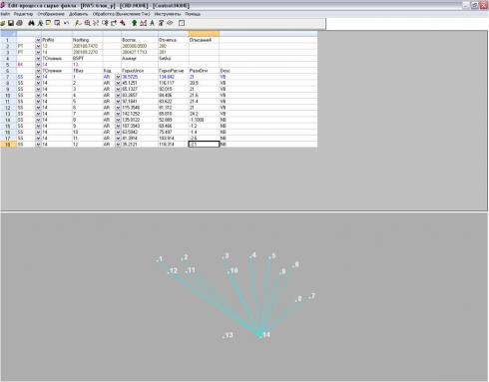Open the Добавить menu
489x382 pixels.
pos(79,14)
